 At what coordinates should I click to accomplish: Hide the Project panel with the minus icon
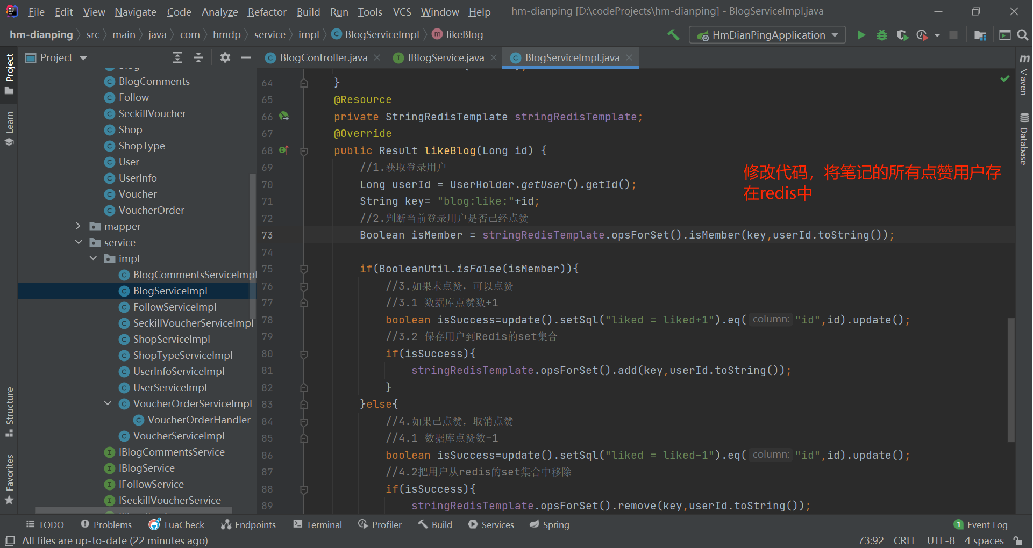coord(246,57)
